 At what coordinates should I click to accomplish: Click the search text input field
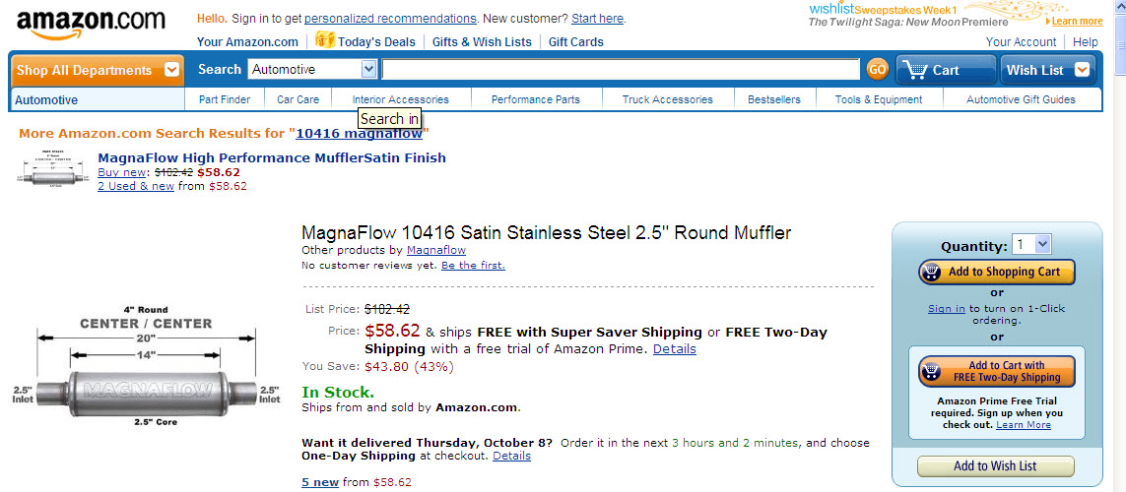[x=621, y=70]
